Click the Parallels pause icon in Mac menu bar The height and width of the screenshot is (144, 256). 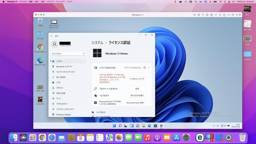point(175,2)
